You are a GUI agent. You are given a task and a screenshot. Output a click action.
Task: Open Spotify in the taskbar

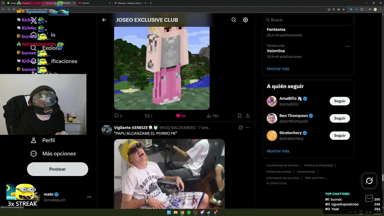[x=189, y=212]
